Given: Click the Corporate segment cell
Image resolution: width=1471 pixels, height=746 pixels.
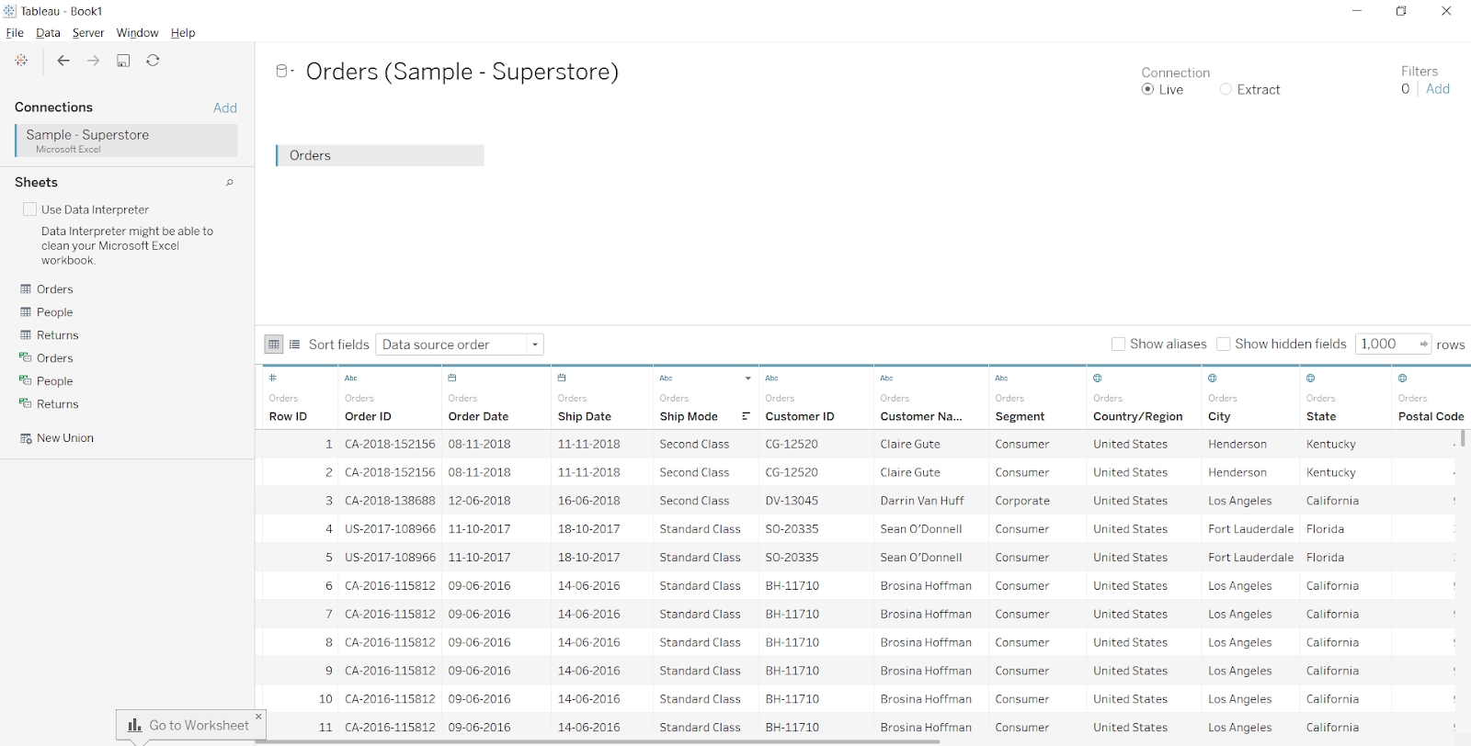Looking at the screenshot, I should 1022,501.
